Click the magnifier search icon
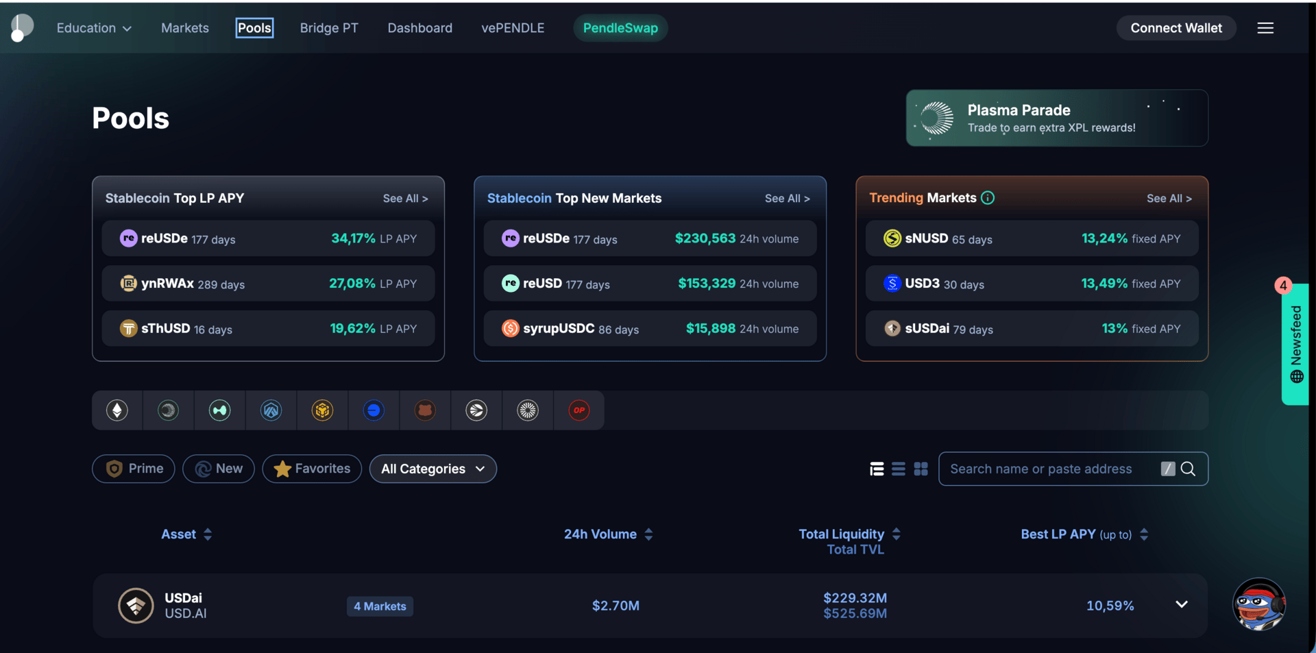1316x653 pixels. point(1188,469)
